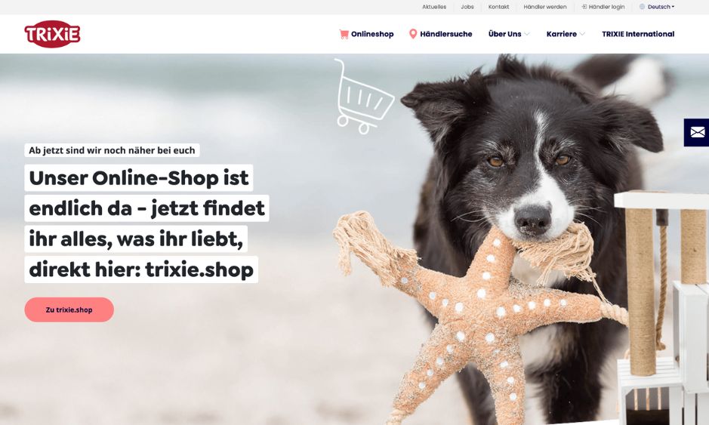Open the Deutsch language dropdown
The image size is (709, 425).
(661, 7)
